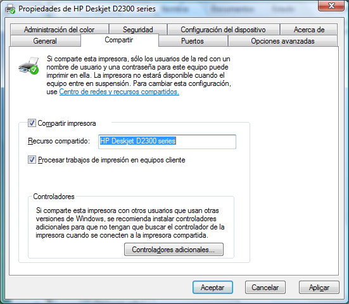This screenshot has width=349, height=304.
Task: Click the Recurso compartido text field
Action: (167, 142)
